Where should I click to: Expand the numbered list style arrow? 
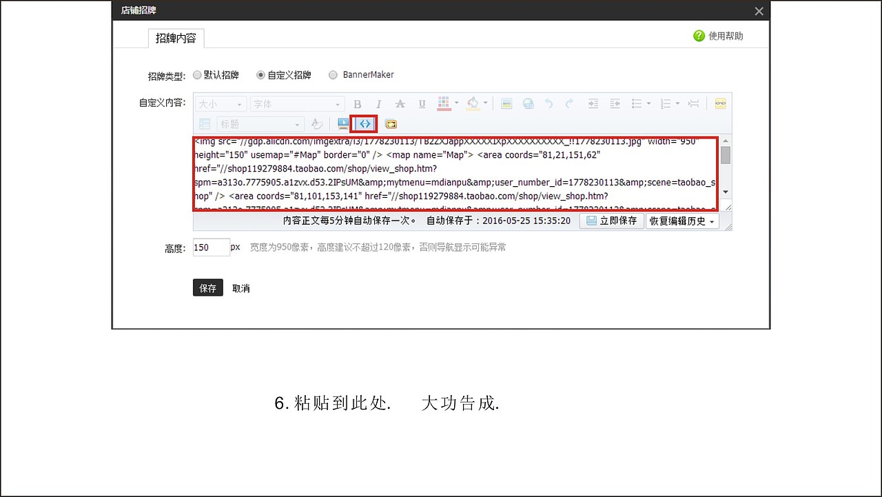[x=678, y=104]
